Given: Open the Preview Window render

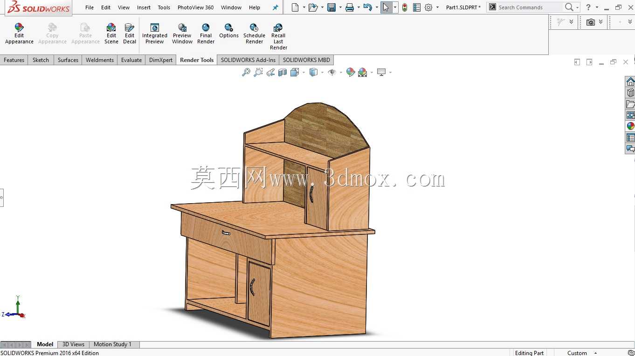Looking at the screenshot, I should pyautogui.click(x=182, y=34).
